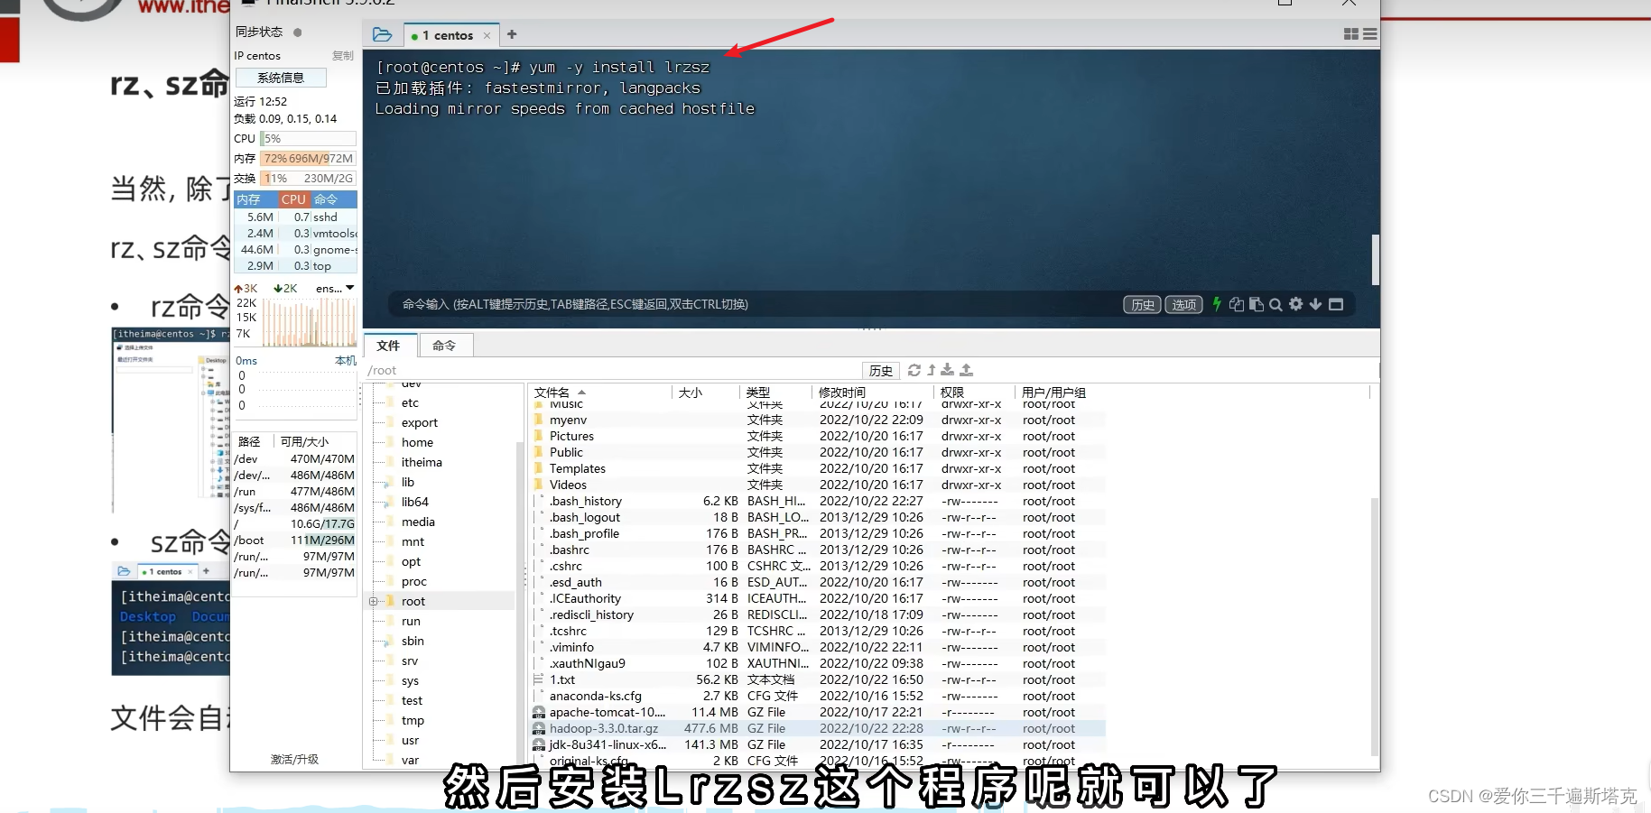This screenshot has height=813, width=1651.
Task: Click the CPU usage bar
Action: [307, 138]
